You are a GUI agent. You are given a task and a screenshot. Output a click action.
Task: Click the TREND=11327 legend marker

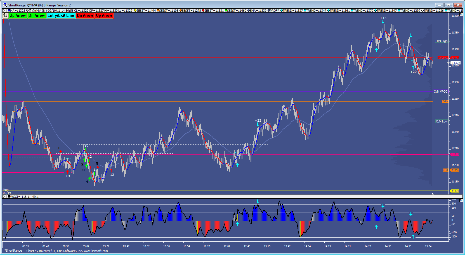[x=282, y=11]
